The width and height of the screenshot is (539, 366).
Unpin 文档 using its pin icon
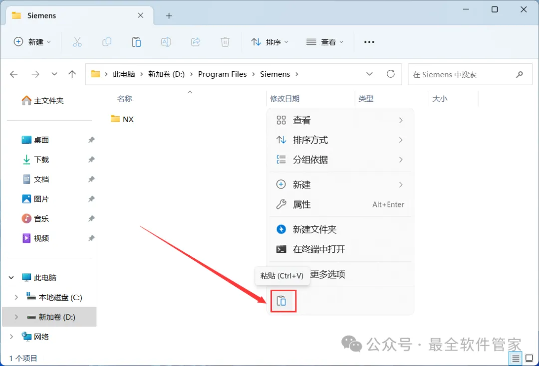[91, 179]
